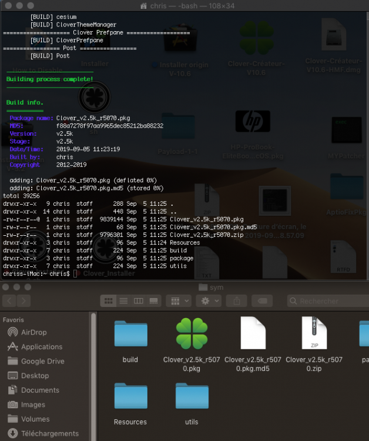The height and width of the screenshot is (441, 369).
Task: Select the utils folder icon
Action: [192, 396]
